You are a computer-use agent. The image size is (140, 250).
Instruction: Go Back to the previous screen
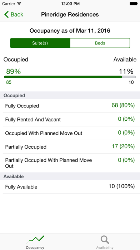14,14
